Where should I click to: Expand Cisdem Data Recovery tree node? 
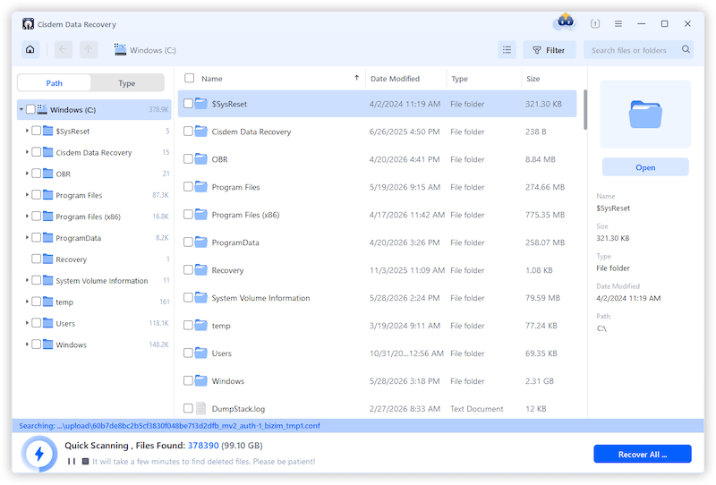tap(27, 152)
